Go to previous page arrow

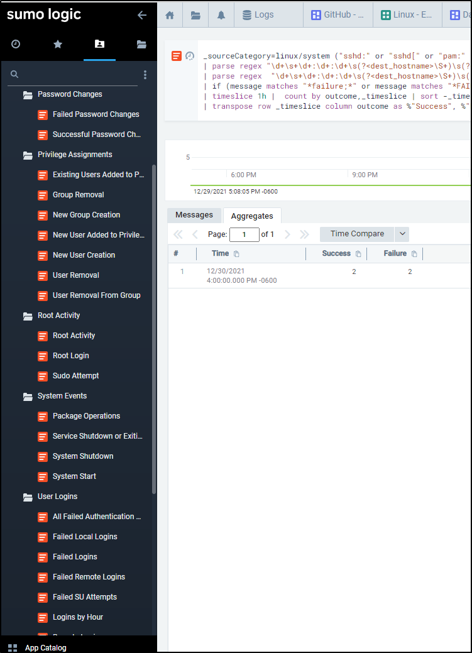195,234
